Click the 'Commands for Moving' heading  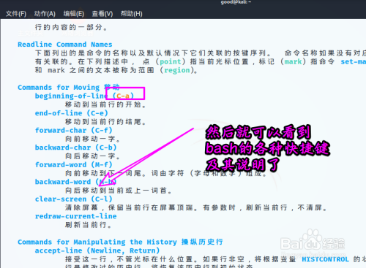pyautogui.click(x=59, y=88)
